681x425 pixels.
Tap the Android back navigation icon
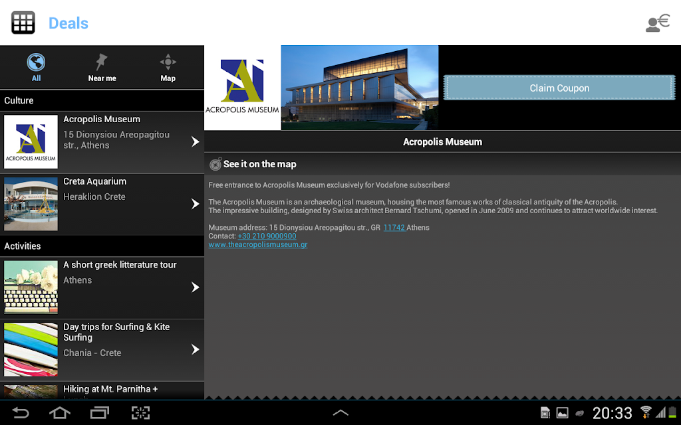pyautogui.click(x=20, y=413)
